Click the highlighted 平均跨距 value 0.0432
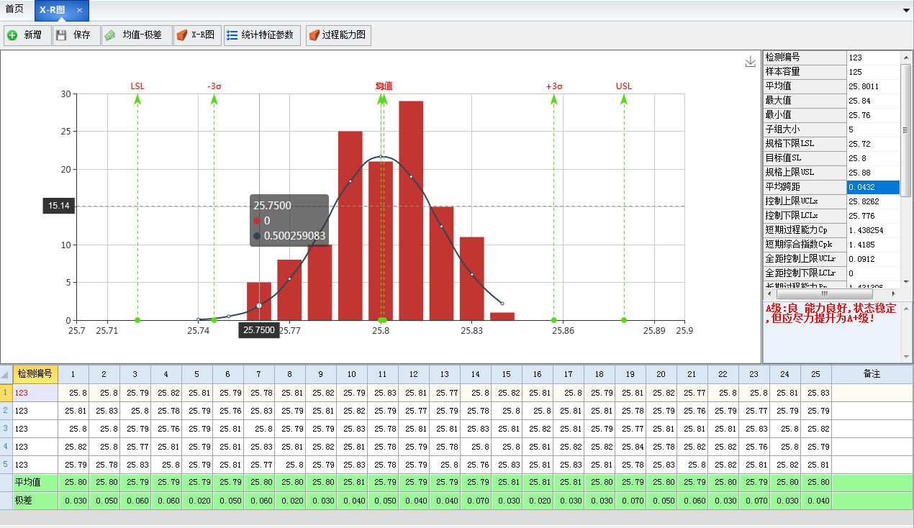Image resolution: width=914 pixels, height=528 pixels. click(x=873, y=187)
